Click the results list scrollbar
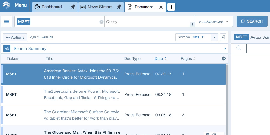The width and height of the screenshot is (270, 135). click(227, 99)
